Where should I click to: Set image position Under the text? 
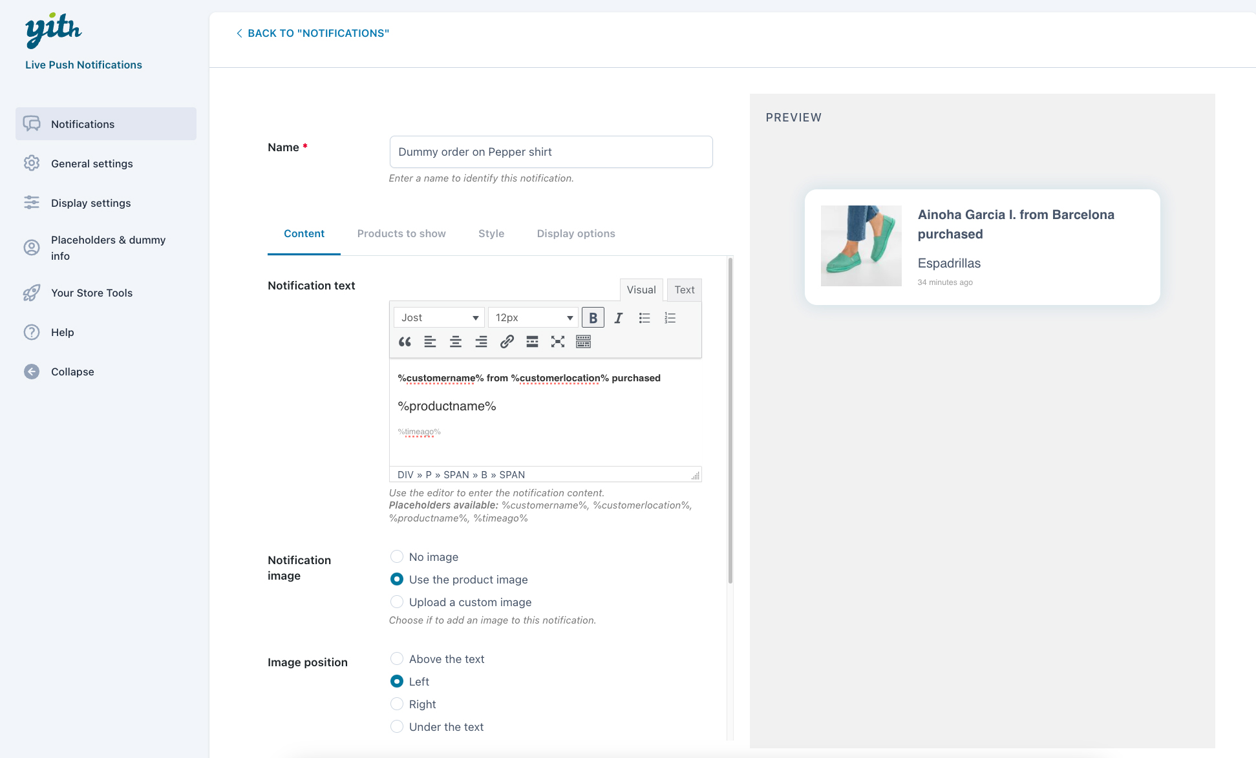click(x=397, y=726)
